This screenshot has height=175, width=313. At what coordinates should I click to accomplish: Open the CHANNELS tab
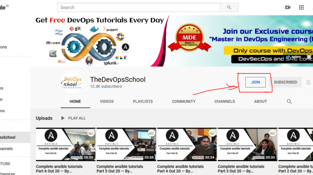(x=225, y=101)
